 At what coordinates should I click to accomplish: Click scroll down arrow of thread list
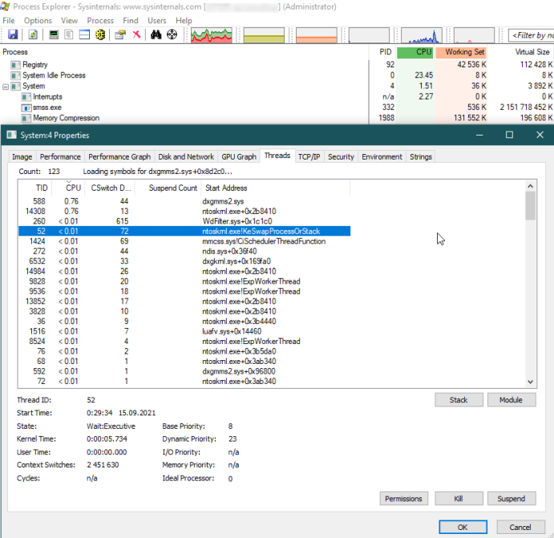pos(530,382)
